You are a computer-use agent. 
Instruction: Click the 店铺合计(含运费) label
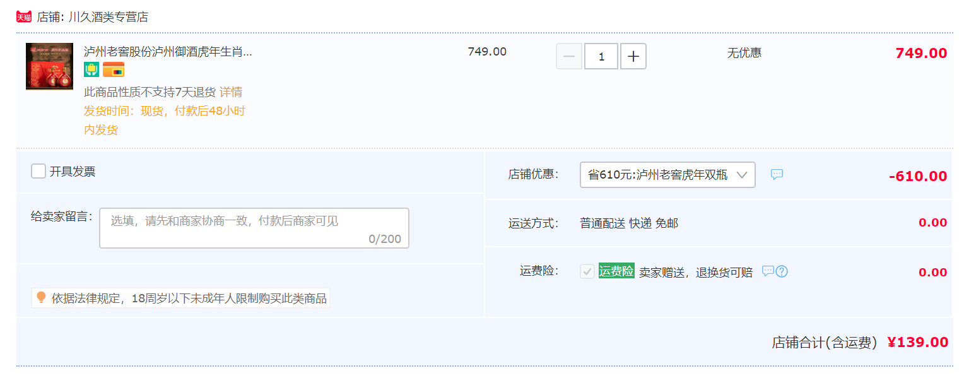pyautogui.click(x=825, y=343)
